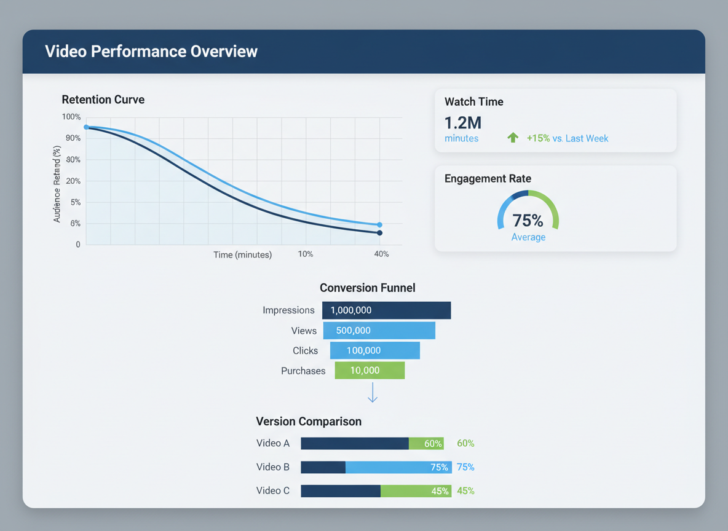
Task: Select the Video Performance Overview header
Action: [x=151, y=51]
